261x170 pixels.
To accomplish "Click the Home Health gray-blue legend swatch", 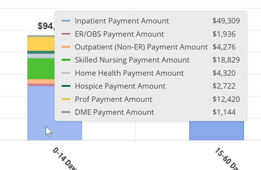I will (66, 73).
